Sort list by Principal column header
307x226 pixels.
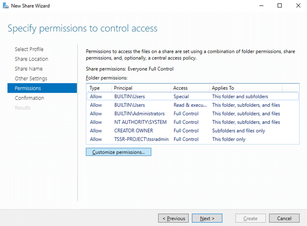pyautogui.click(x=123, y=88)
